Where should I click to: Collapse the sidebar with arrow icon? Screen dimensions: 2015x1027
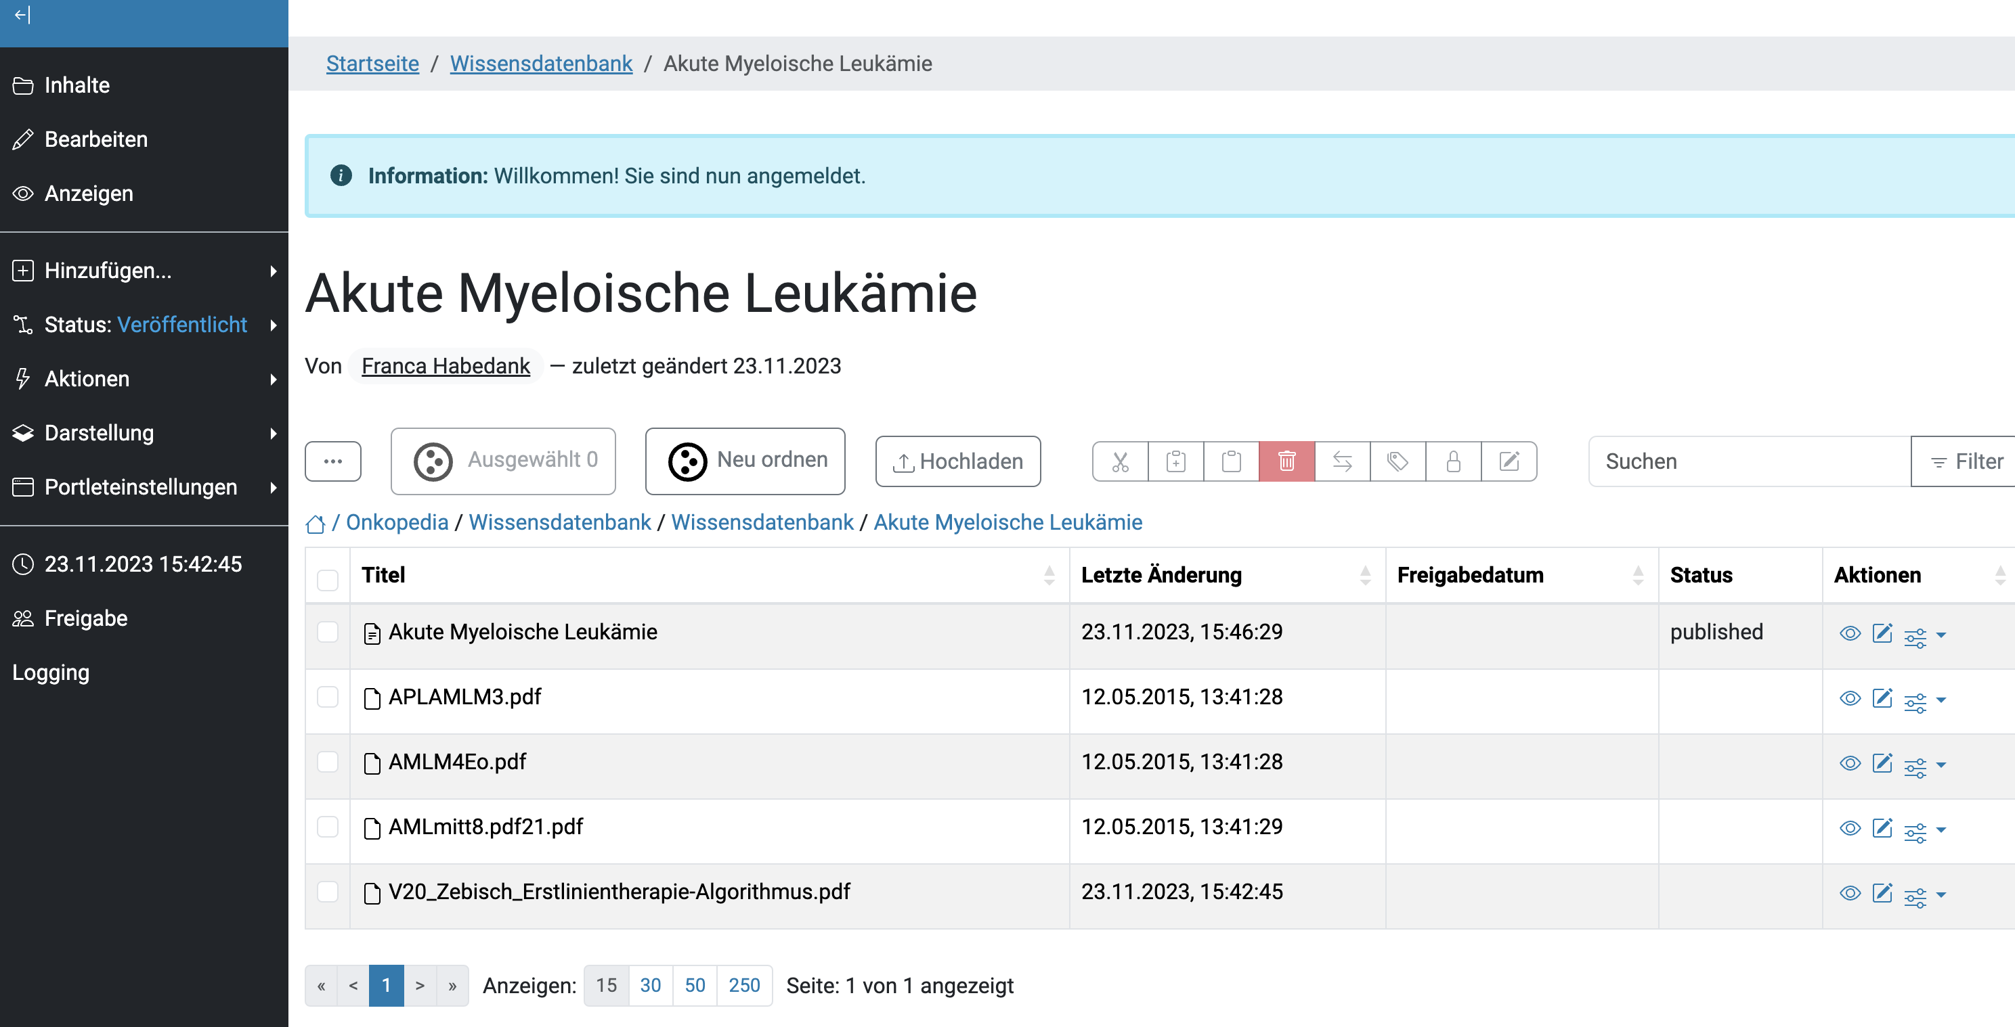22,14
